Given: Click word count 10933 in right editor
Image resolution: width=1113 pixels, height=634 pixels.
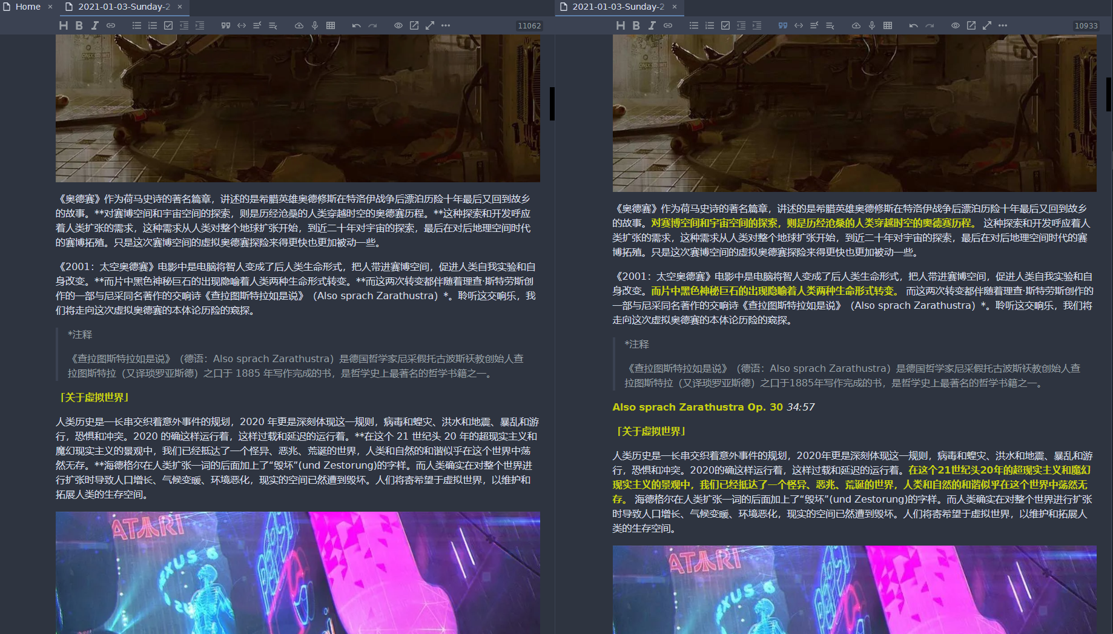Looking at the screenshot, I should [1086, 25].
